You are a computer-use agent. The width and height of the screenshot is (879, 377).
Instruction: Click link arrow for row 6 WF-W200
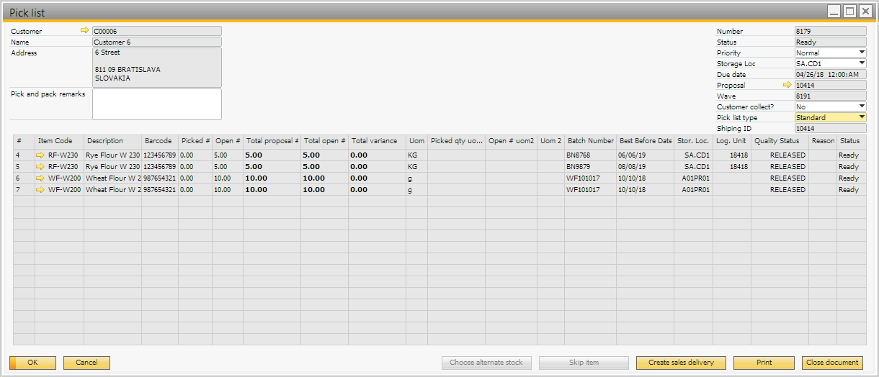click(x=40, y=178)
